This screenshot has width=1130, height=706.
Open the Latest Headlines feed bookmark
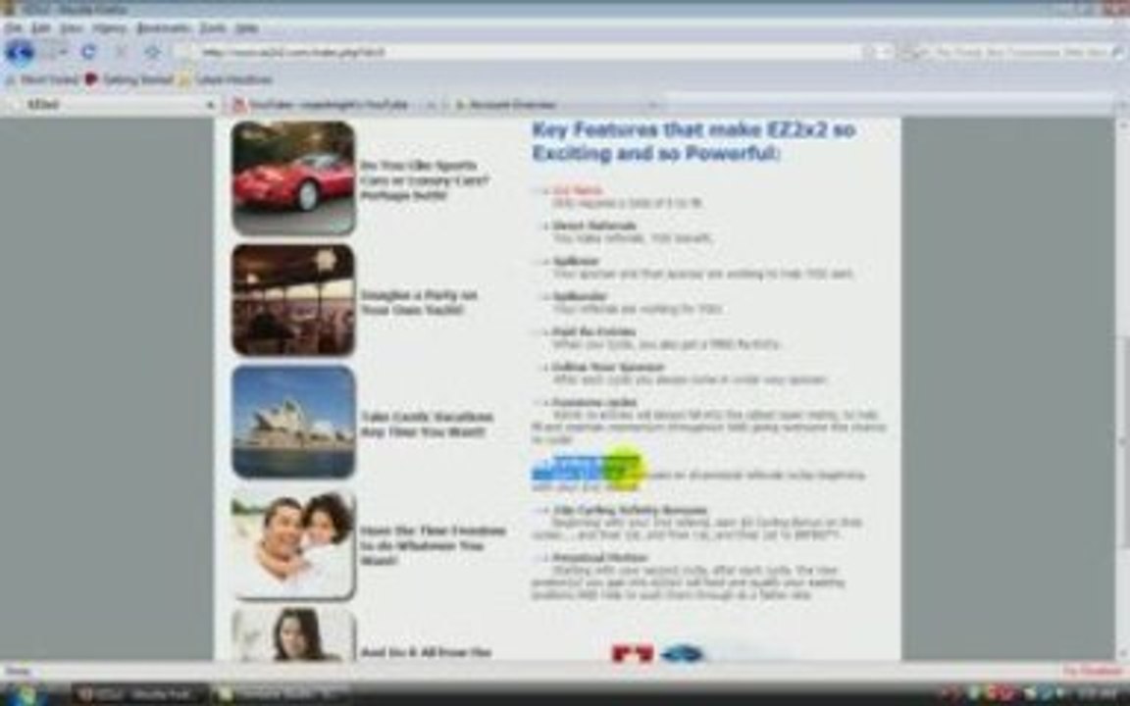coord(227,79)
